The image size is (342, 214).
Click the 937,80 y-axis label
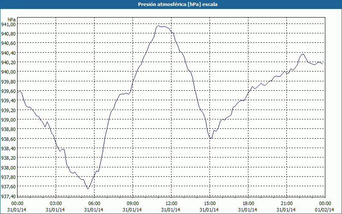(x=8, y=177)
